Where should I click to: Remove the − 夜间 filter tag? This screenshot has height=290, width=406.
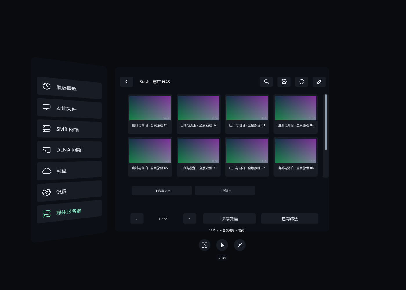click(x=225, y=191)
